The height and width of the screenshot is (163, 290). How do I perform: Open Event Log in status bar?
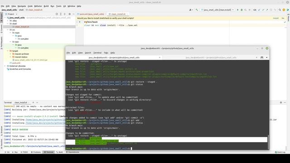280,152
